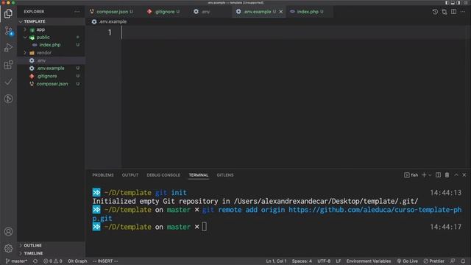Image resolution: width=471 pixels, height=265 pixels.
Task: Expand the app folder
Action: [51, 29]
